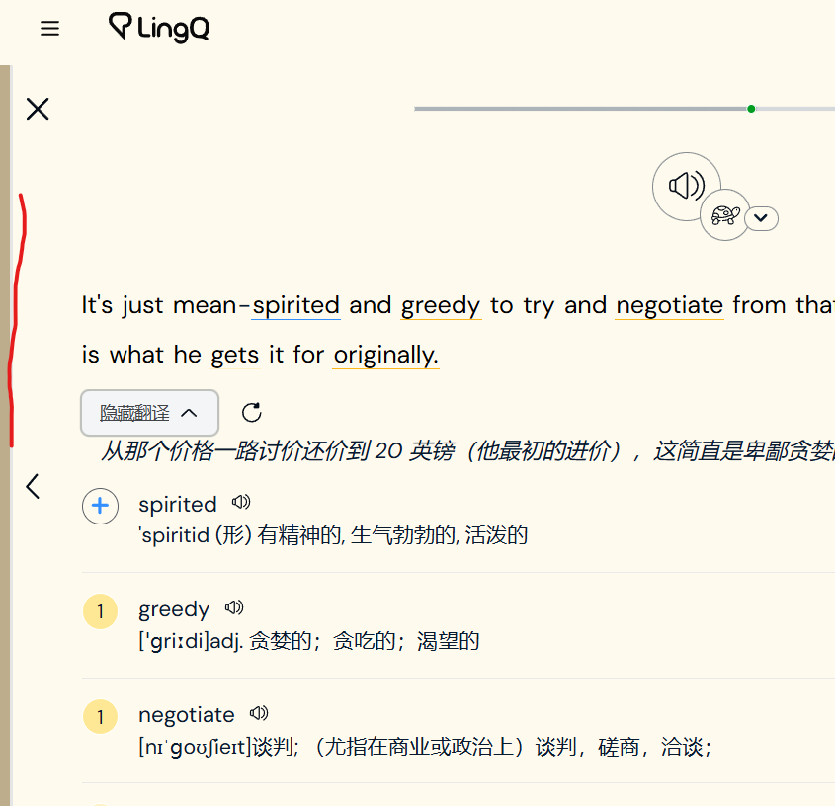This screenshot has height=806, width=835.
Task: Collapse translation with the 隐藏翻译 button
Action: click(149, 413)
